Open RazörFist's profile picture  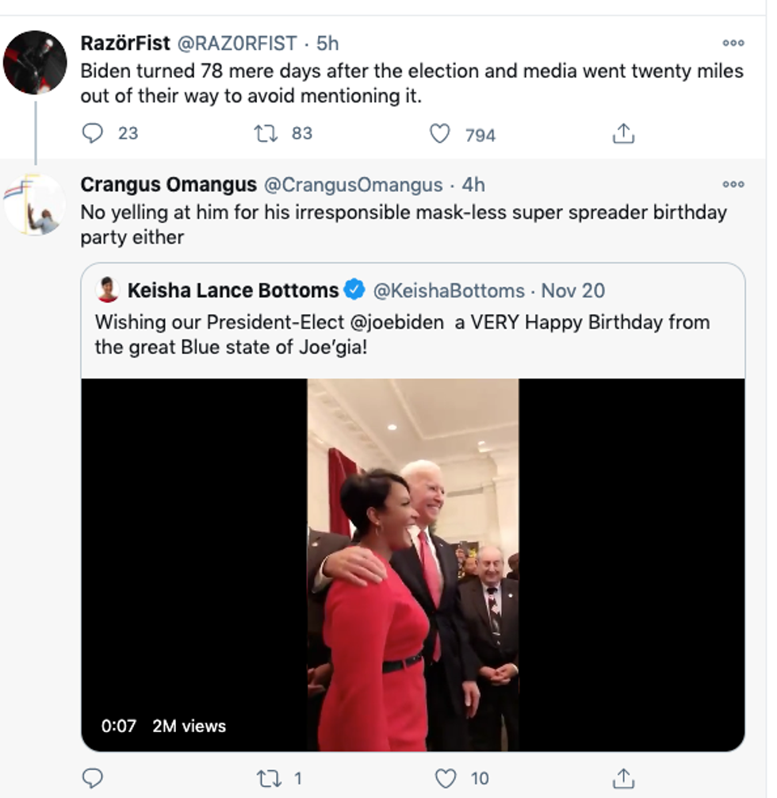(35, 63)
